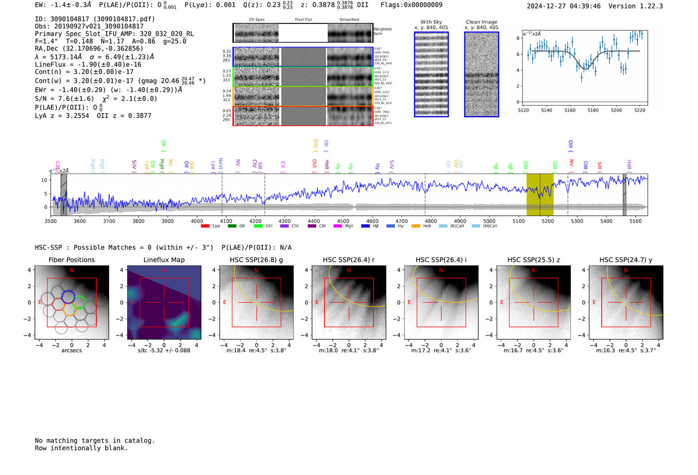Click the m:16.3 re:4.5" s:3.7" caption
Image resolution: width=698 pixels, height=475 pixels.
coord(626,350)
